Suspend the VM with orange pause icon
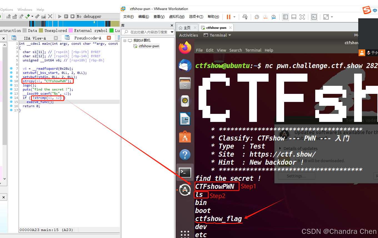Screen dimensions: 378x238 [x=229, y=17]
